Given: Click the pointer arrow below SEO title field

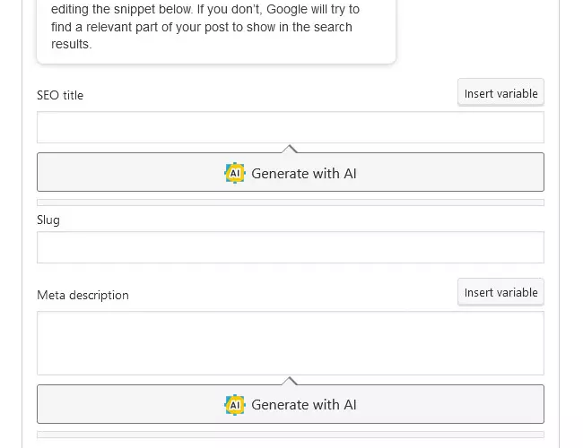Looking at the screenshot, I should (x=290, y=148).
